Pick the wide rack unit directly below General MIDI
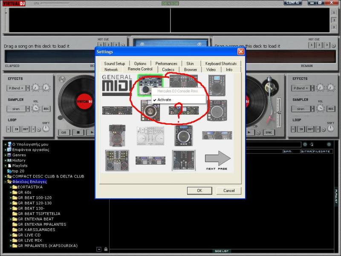 click(x=117, y=111)
